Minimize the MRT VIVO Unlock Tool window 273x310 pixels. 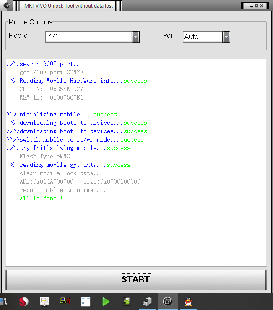point(252,6)
